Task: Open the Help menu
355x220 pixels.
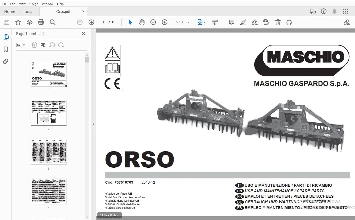Action: [x=60, y=4]
